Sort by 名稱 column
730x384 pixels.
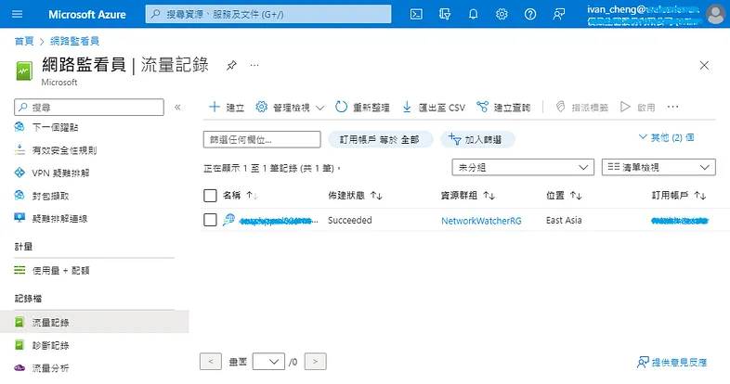tap(240, 196)
